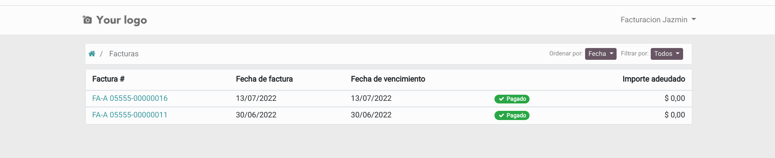The height and width of the screenshot is (158, 775).
Task: Click the Factura # column header
Action: click(109, 79)
